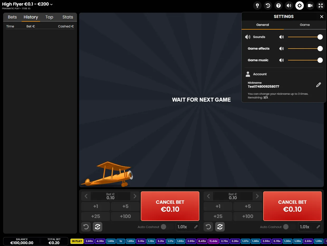
Task: Switch to the Game settings tab
Action: (x=305, y=25)
